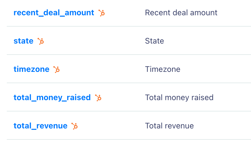Open the total_money_raised property link
The image size is (251, 142).
[x=52, y=98]
